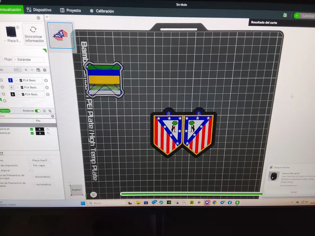Image resolution: width=315 pixels, height=236 pixels.
Task: Click the camera reset view icon
Action: point(94,194)
